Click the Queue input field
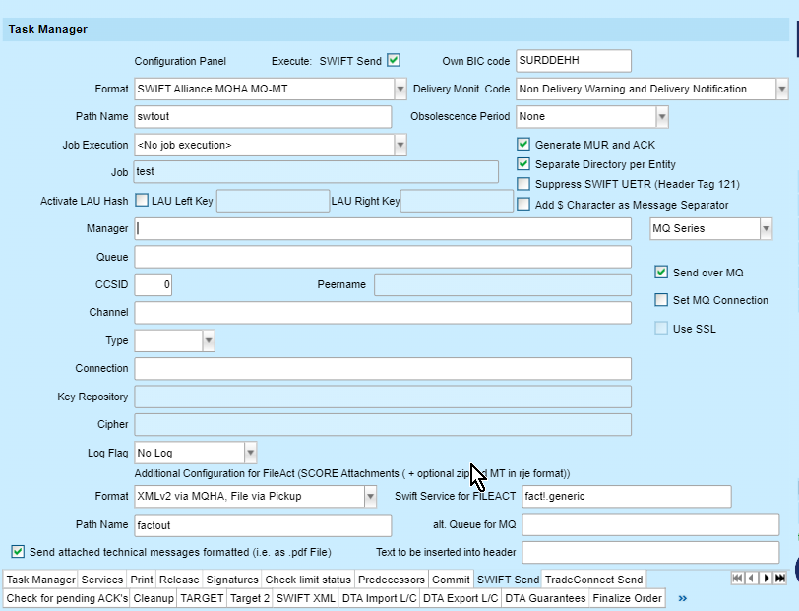Viewport: 799px width, 611px height. pos(383,257)
